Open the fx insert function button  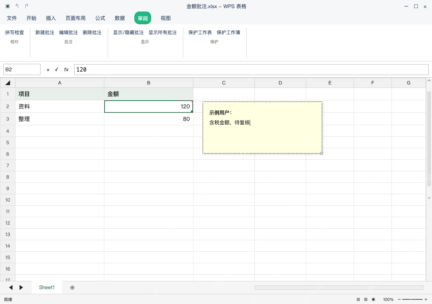click(66, 70)
